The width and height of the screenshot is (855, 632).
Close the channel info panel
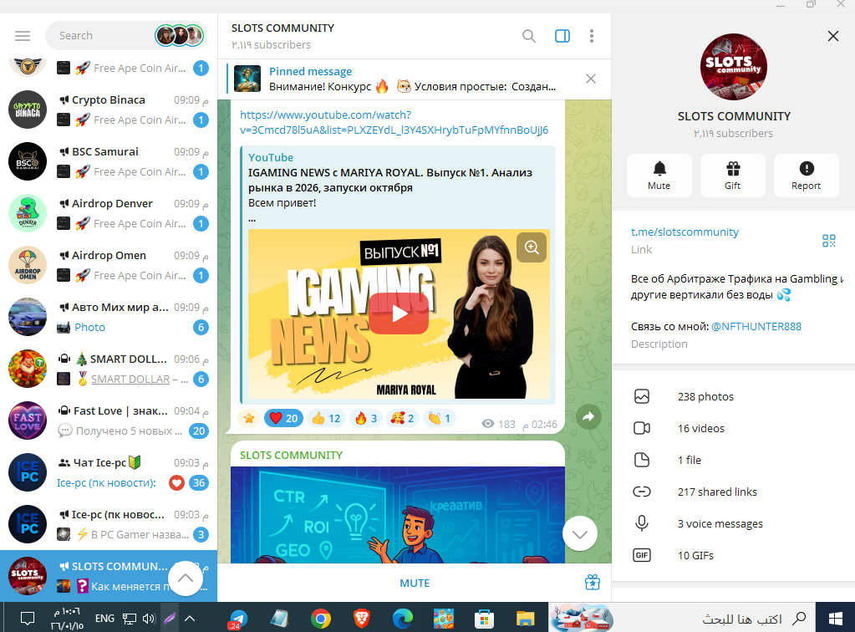(832, 36)
